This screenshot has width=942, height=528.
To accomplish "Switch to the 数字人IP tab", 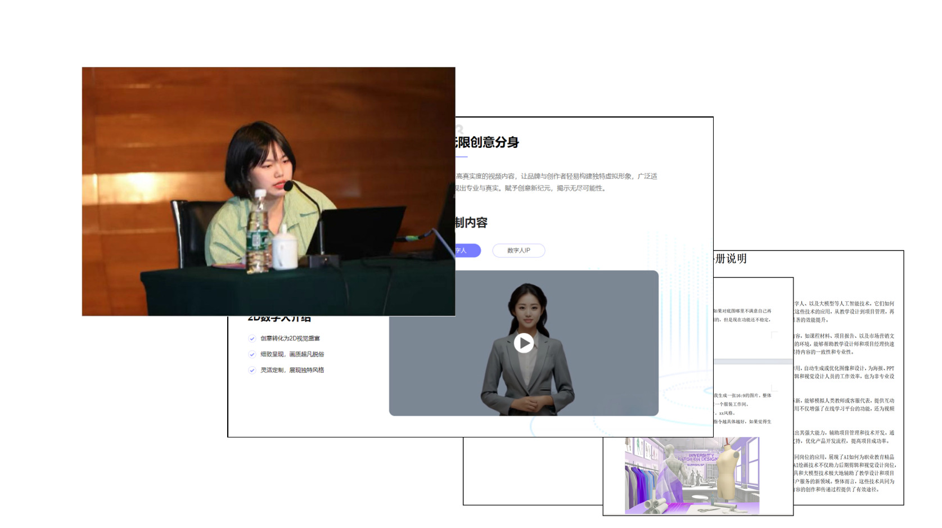I will click(519, 251).
